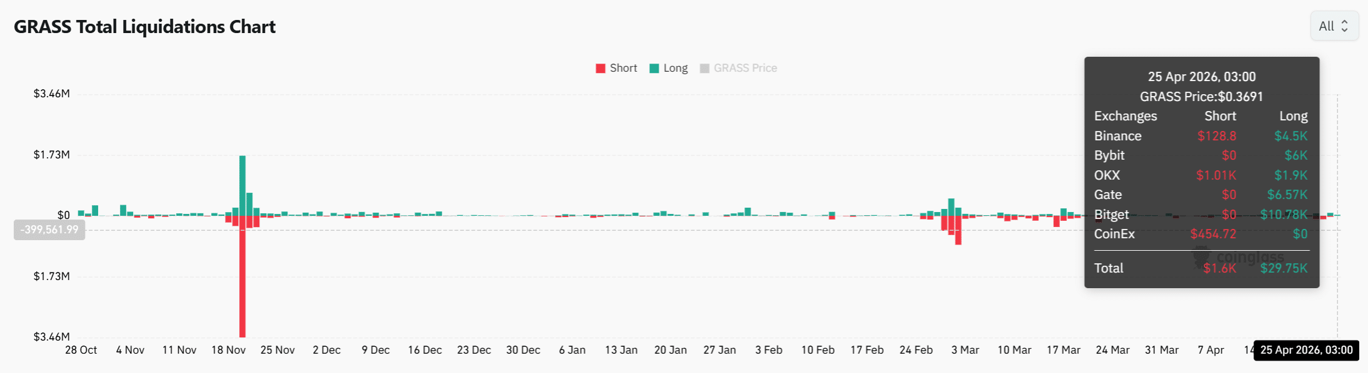The image size is (1368, 373).
Task: Open the All time range dropdown
Action: 1334,26
